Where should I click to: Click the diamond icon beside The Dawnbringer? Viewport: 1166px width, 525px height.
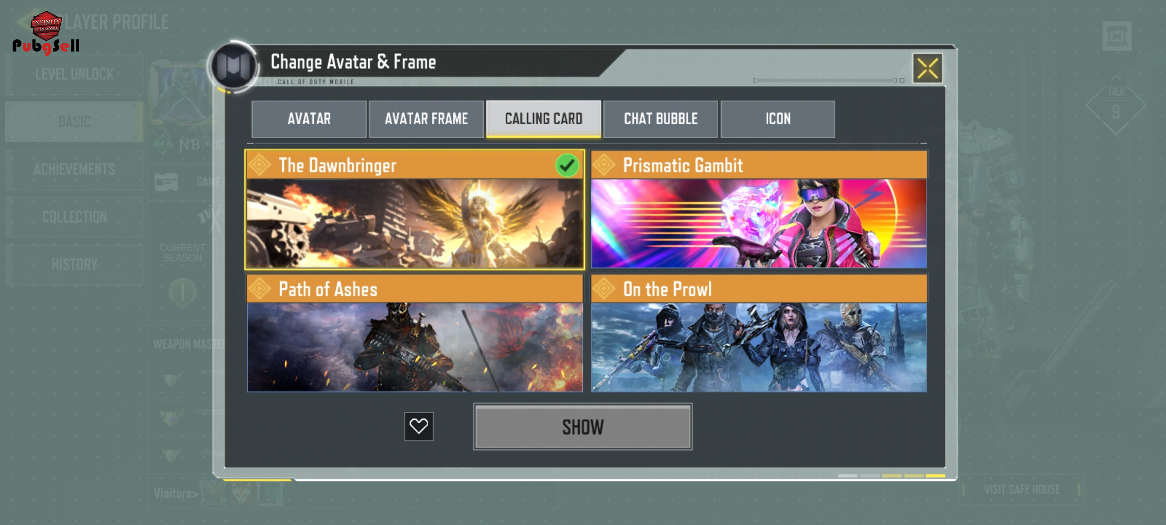tap(260, 165)
